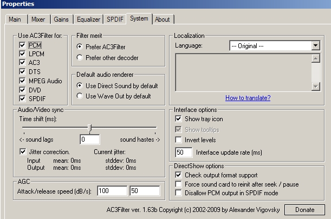Switch to the SPDIF tab

pos(115,19)
